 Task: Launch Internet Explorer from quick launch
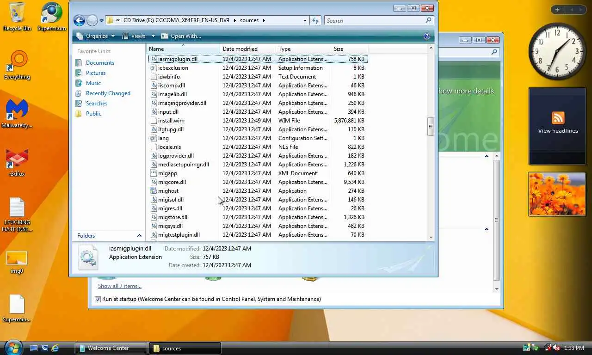[55, 348]
